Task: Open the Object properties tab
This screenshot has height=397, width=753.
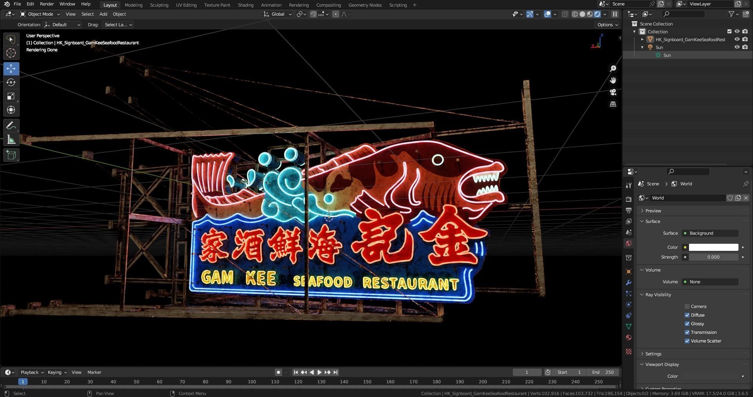Action: click(x=629, y=272)
